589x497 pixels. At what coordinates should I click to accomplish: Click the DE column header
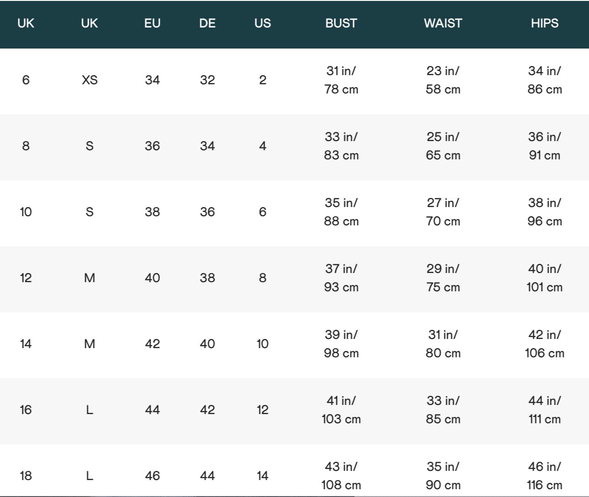(x=207, y=23)
